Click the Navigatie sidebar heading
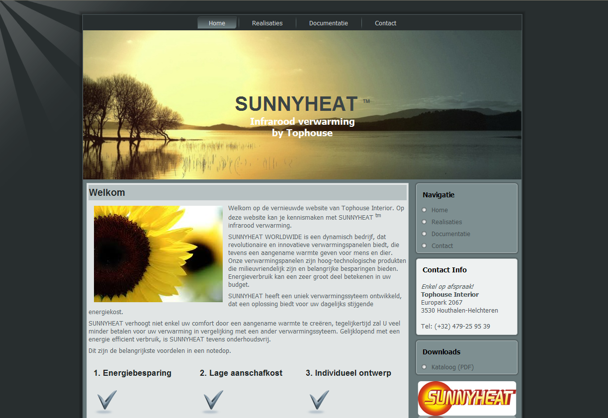The image size is (608, 418). coord(438,195)
